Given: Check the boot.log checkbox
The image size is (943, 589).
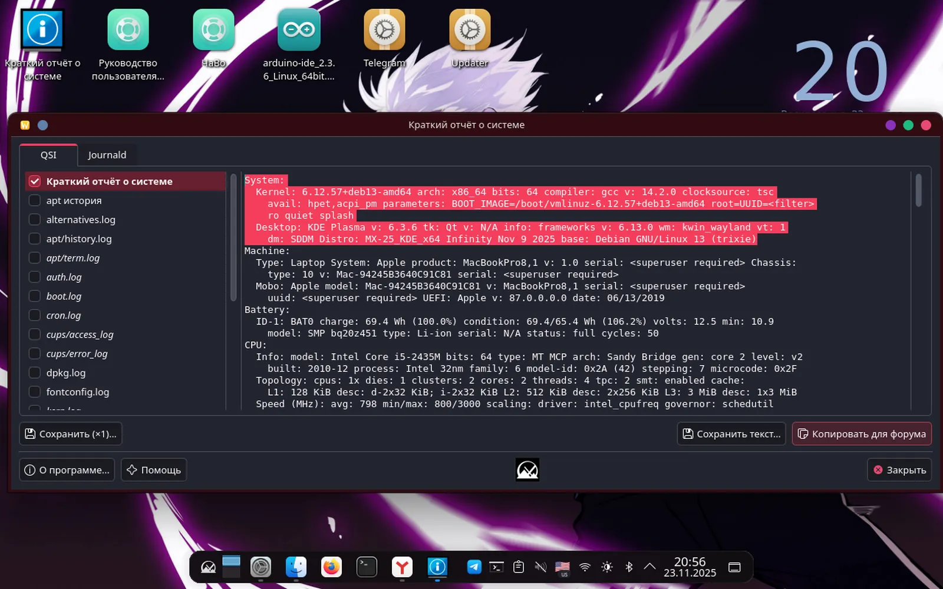Looking at the screenshot, I should point(35,296).
